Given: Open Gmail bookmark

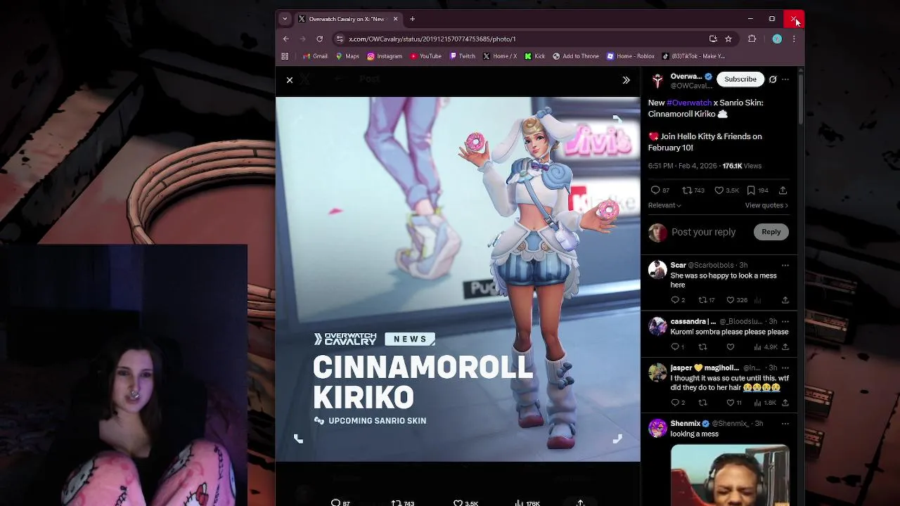Looking at the screenshot, I should (315, 56).
